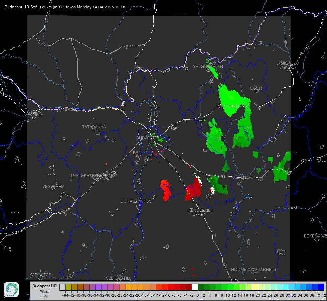The width and height of the screenshot is (327, 301).
Task: Select the dark blue swatch at the legend's right end
Action: [x=321, y=287]
